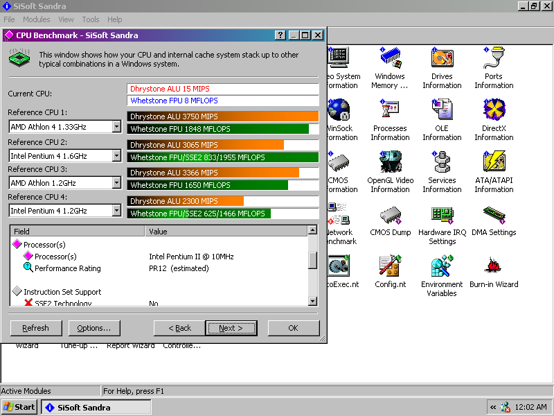The image size is (554, 416).
Task: Click the Next > button
Action: [231, 328]
